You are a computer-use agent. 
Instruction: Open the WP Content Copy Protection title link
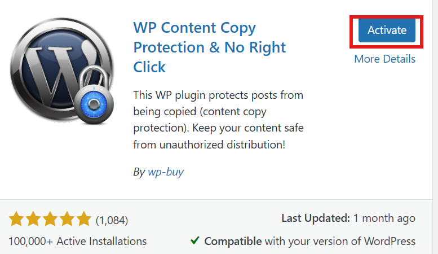(x=210, y=47)
